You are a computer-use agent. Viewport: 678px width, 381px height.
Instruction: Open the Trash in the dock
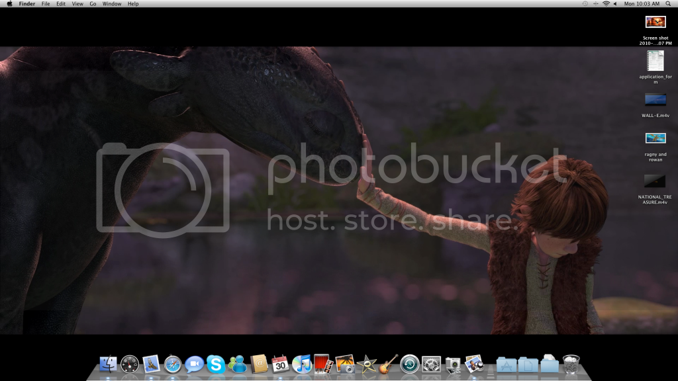(x=570, y=364)
